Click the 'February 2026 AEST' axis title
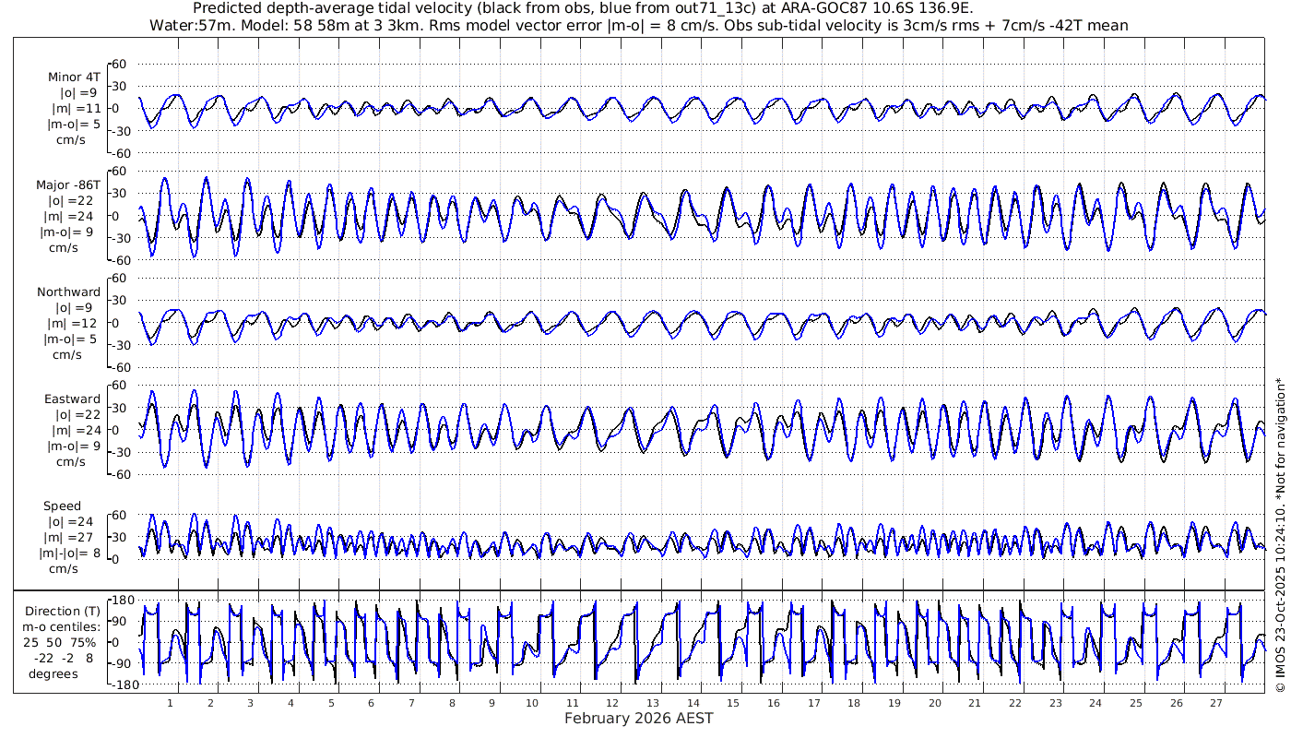This screenshot has width=1291, height=738. (638, 719)
